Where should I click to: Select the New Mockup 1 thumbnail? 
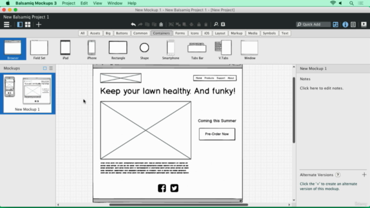[x=27, y=94]
